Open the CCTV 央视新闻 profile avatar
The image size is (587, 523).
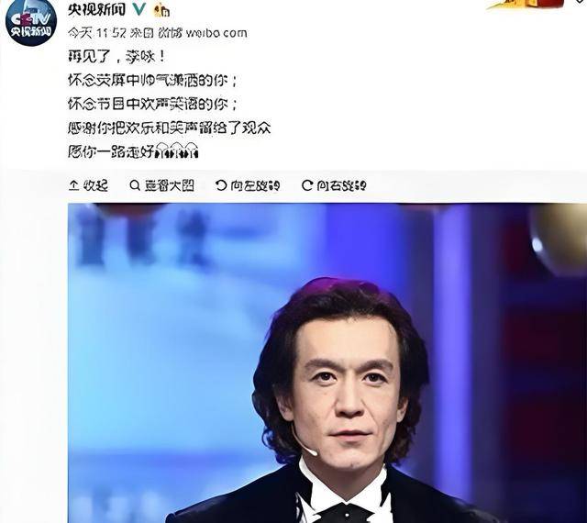(30, 22)
